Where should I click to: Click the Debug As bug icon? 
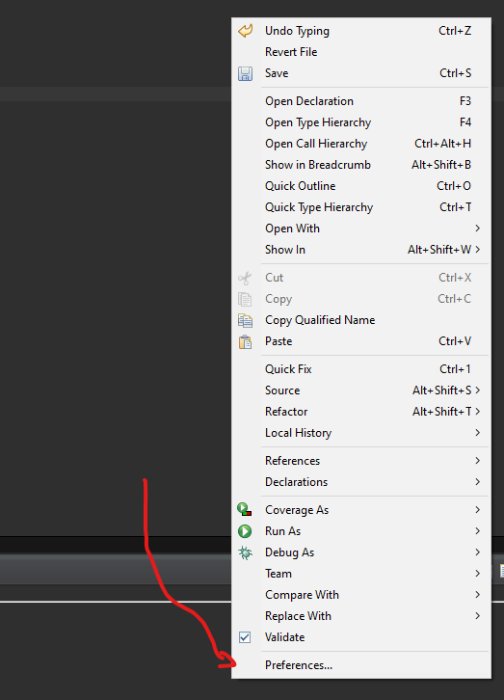245,552
